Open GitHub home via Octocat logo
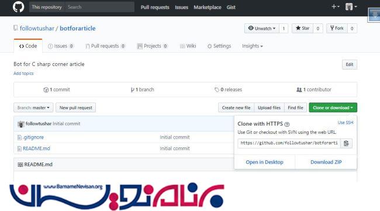This screenshot has height=211, width=380. tap(19, 7)
